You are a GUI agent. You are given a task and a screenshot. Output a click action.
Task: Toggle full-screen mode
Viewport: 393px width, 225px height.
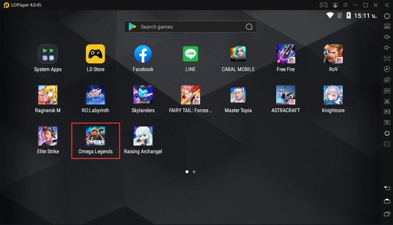pos(387,58)
